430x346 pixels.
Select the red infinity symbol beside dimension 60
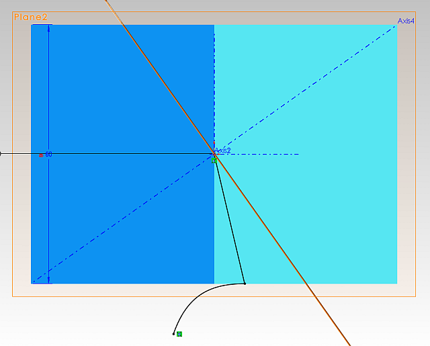[x=41, y=155]
